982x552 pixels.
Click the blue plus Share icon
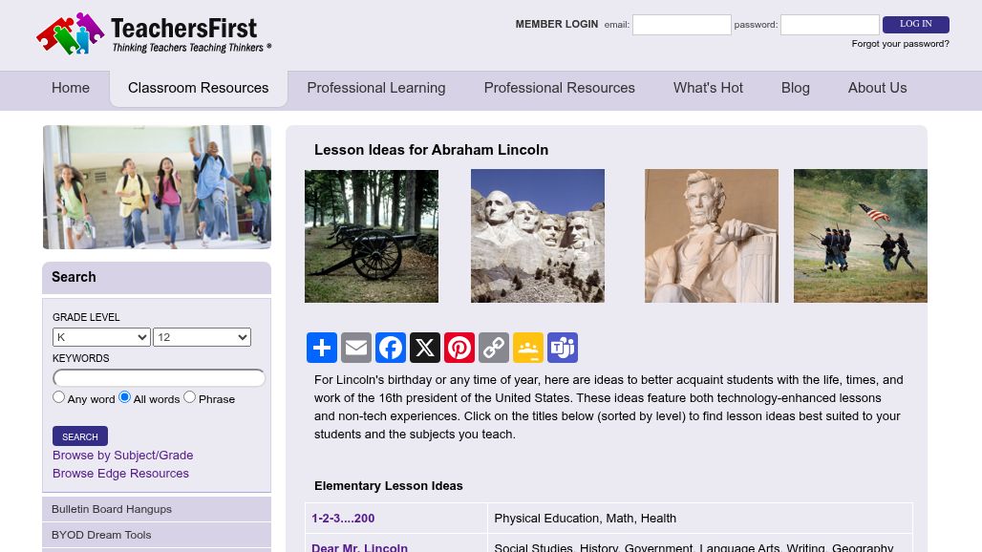pos(322,348)
